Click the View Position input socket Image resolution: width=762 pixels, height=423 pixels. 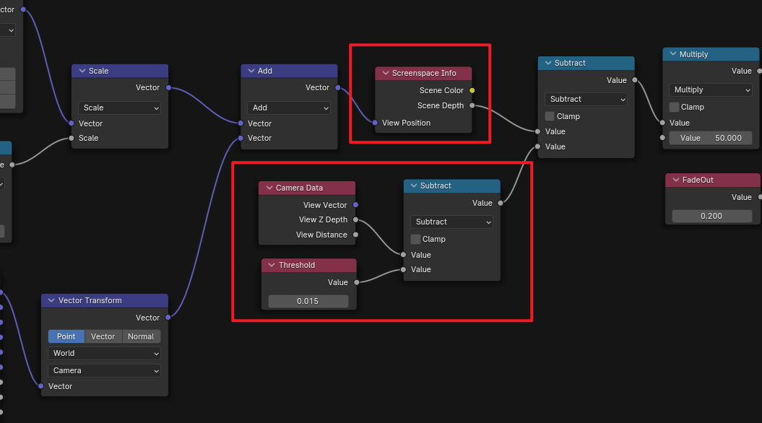pyautogui.click(x=376, y=123)
